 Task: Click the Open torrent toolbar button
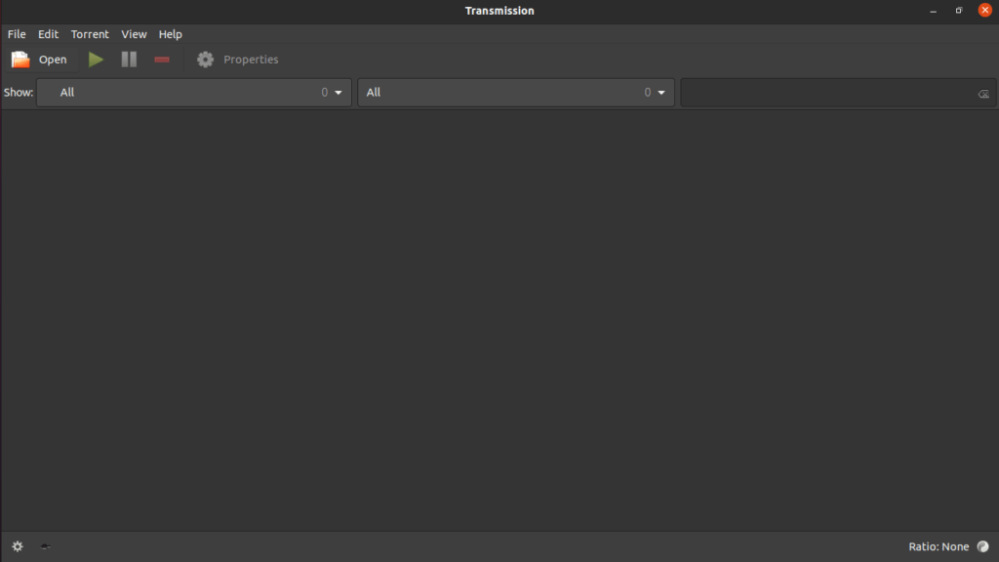(39, 60)
